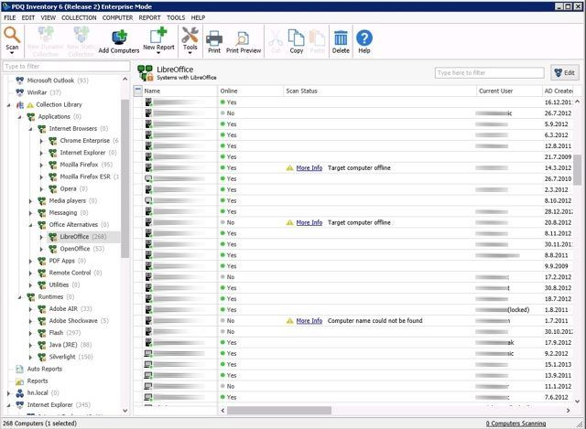
Task: Select the hn.local tree node
Action: coord(37,392)
